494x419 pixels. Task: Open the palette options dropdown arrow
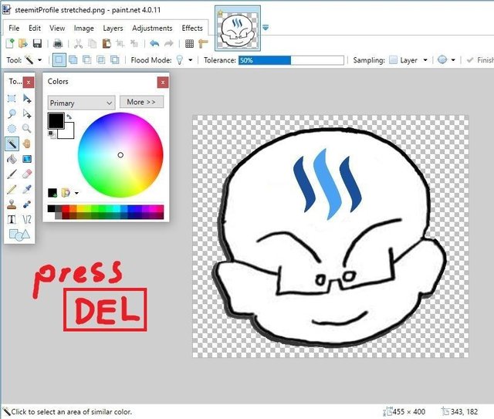(76, 193)
